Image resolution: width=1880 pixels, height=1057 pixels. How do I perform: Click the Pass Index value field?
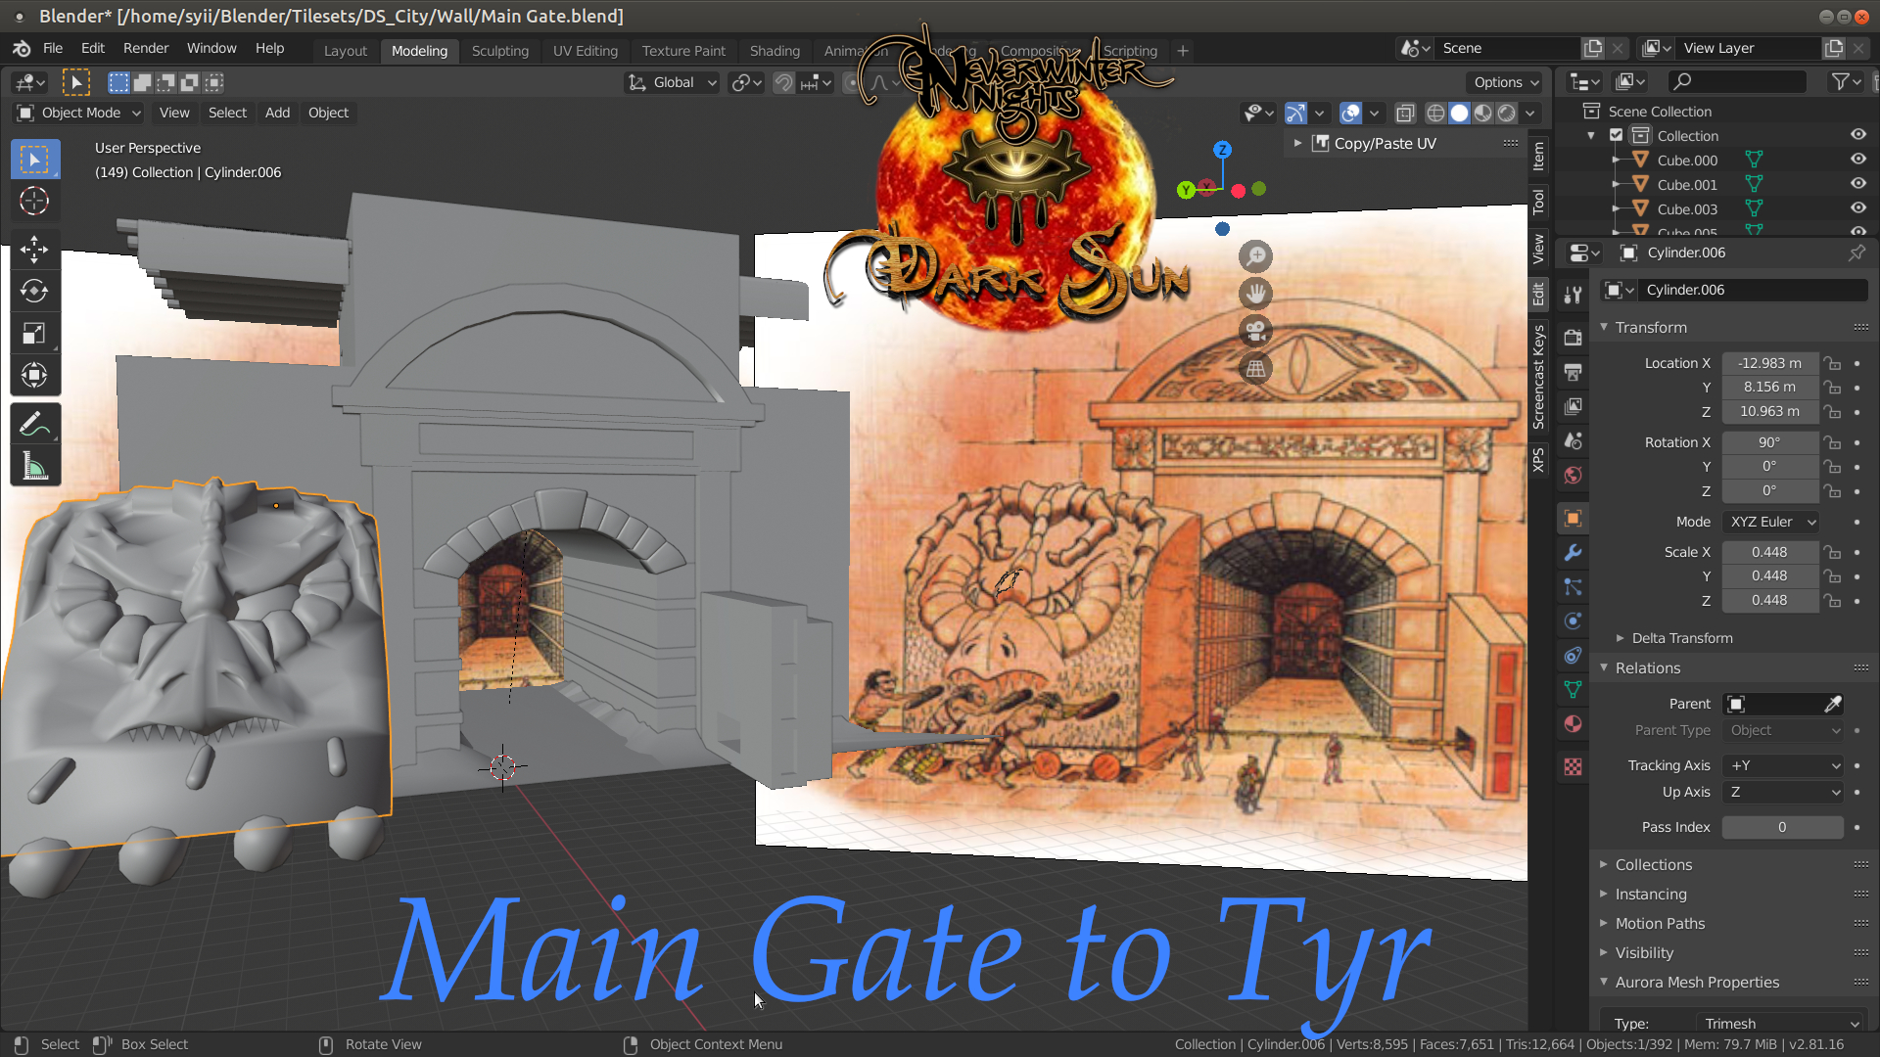(1781, 827)
